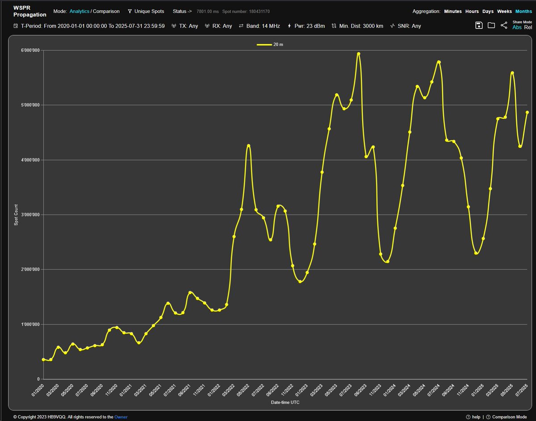Click the Comparison Mode question mark icon
The image size is (536, 421).
488,417
